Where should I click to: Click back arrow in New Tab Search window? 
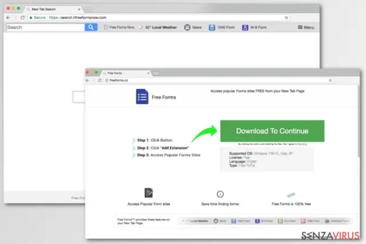tap(9, 18)
